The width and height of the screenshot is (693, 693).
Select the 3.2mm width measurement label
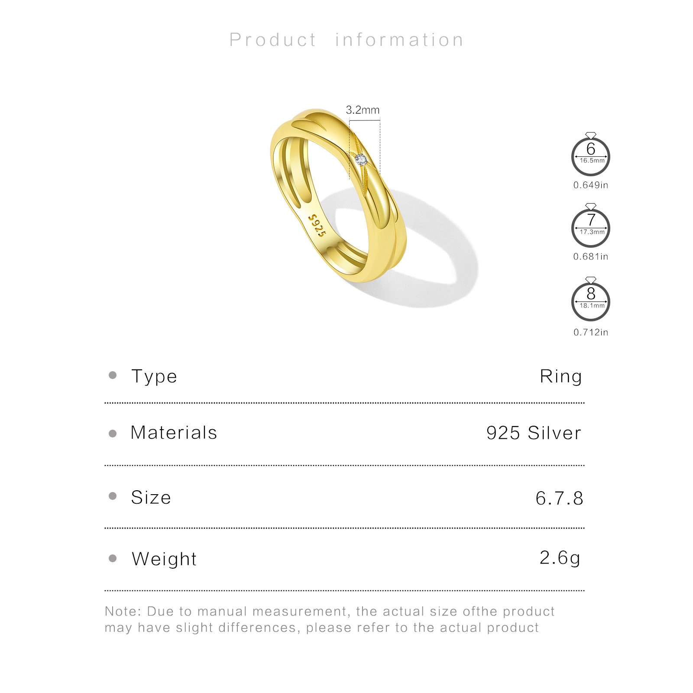coord(363,110)
